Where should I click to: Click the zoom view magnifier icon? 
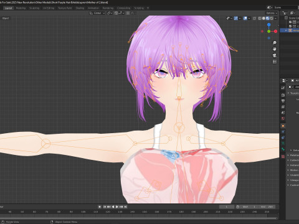point(275,43)
